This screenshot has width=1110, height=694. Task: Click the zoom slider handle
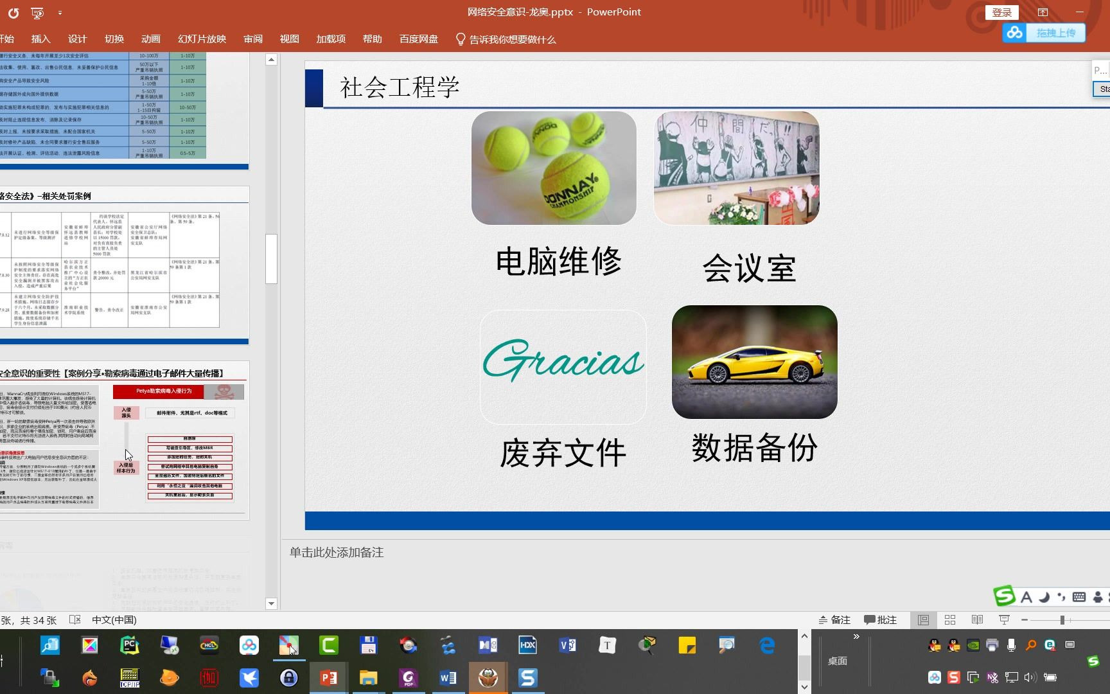[x=1062, y=620]
